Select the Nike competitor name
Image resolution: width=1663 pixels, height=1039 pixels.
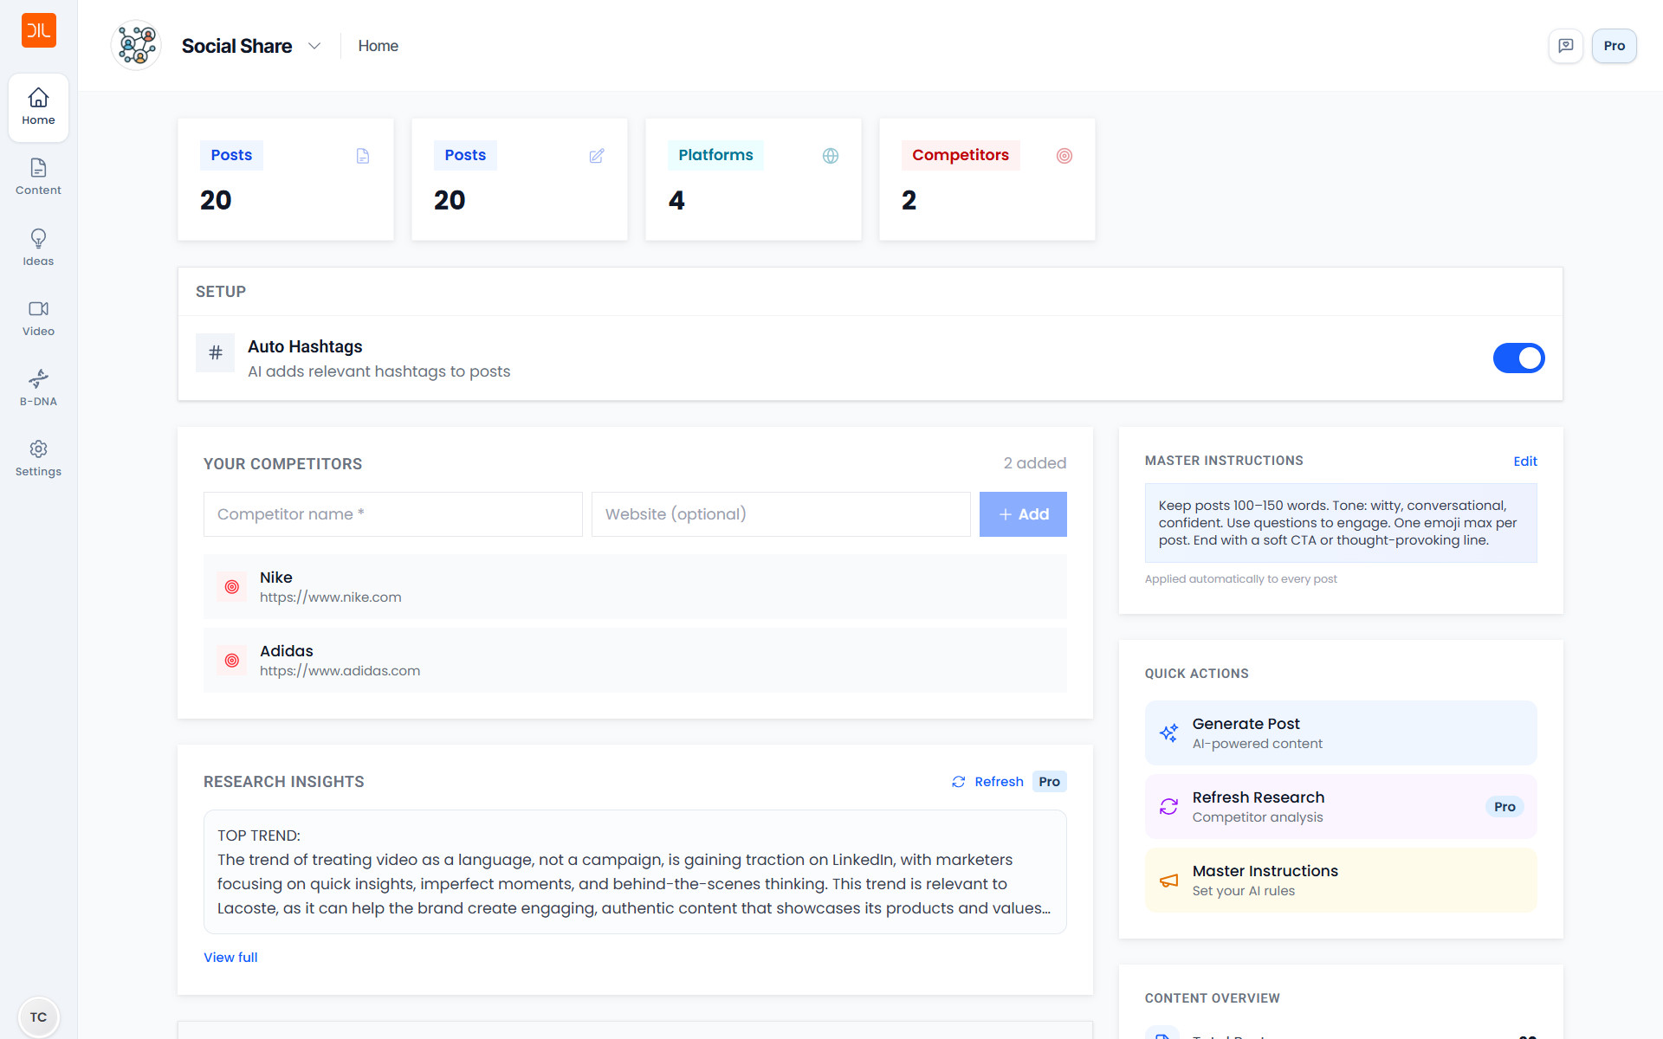276,578
